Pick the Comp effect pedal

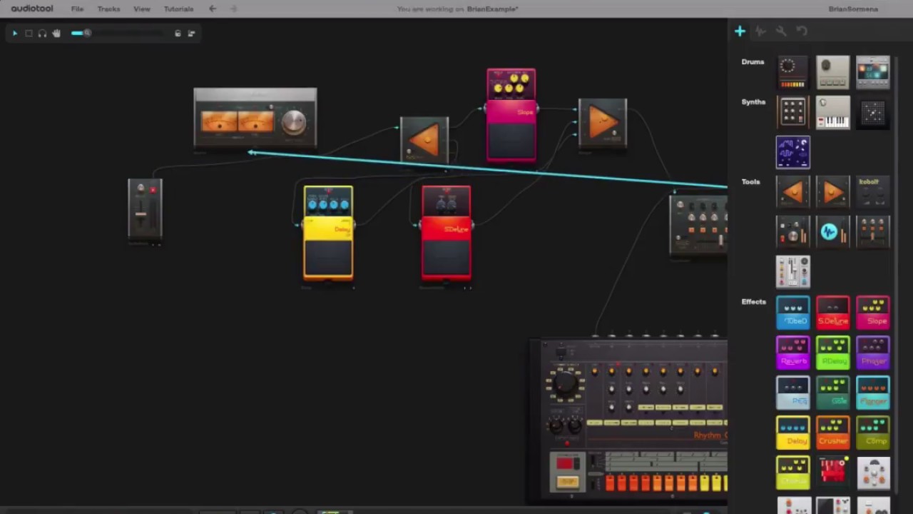[x=872, y=432]
